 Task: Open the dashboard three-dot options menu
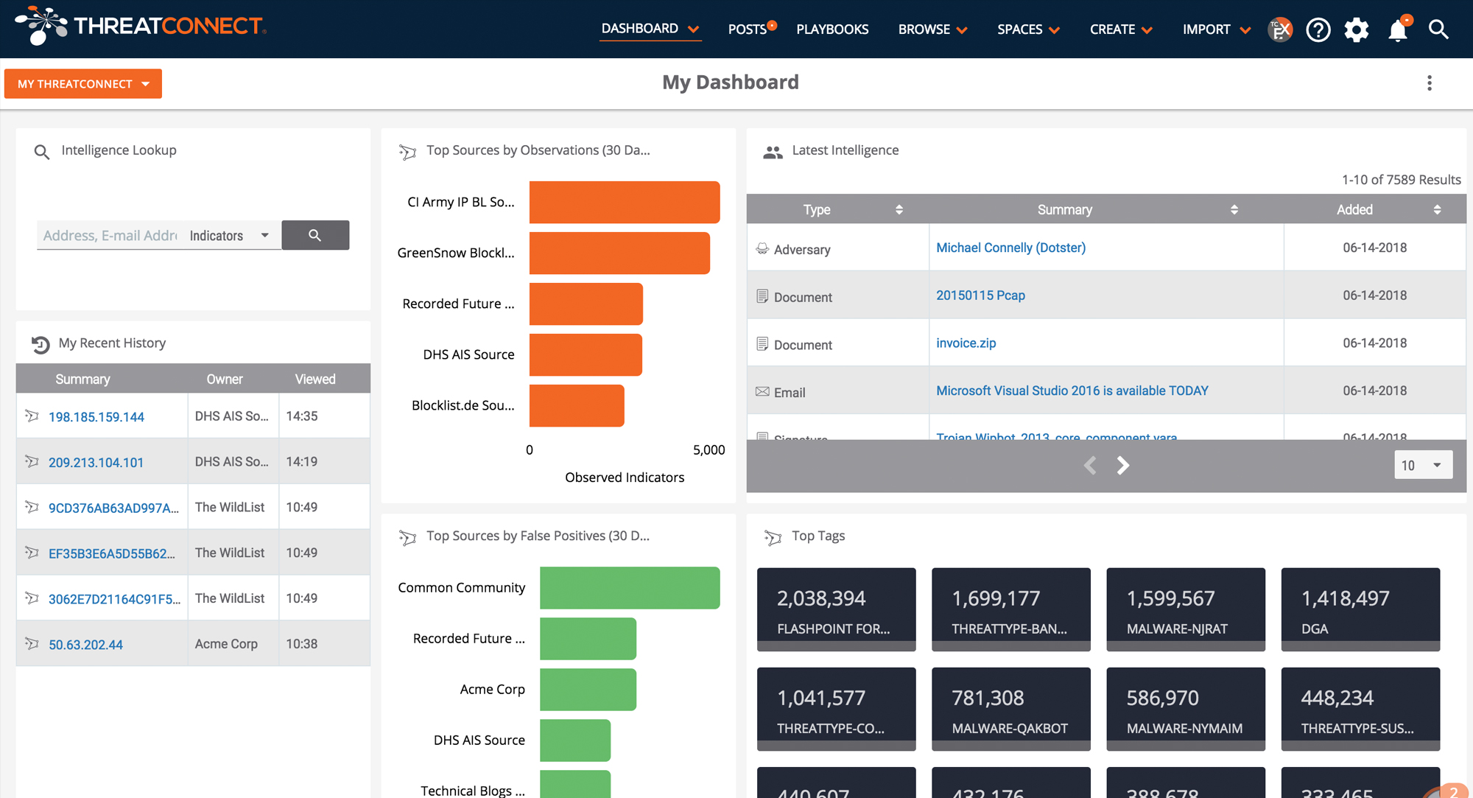pos(1430,83)
